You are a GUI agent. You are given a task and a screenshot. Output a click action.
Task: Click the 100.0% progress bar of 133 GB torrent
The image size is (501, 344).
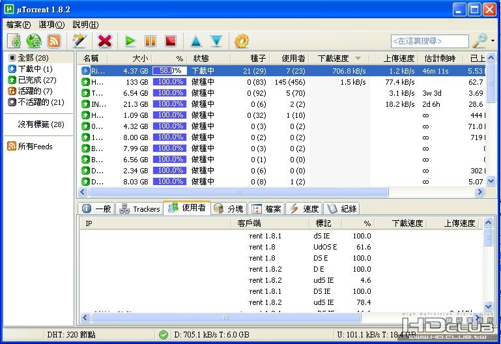click(x=170, y=82)
